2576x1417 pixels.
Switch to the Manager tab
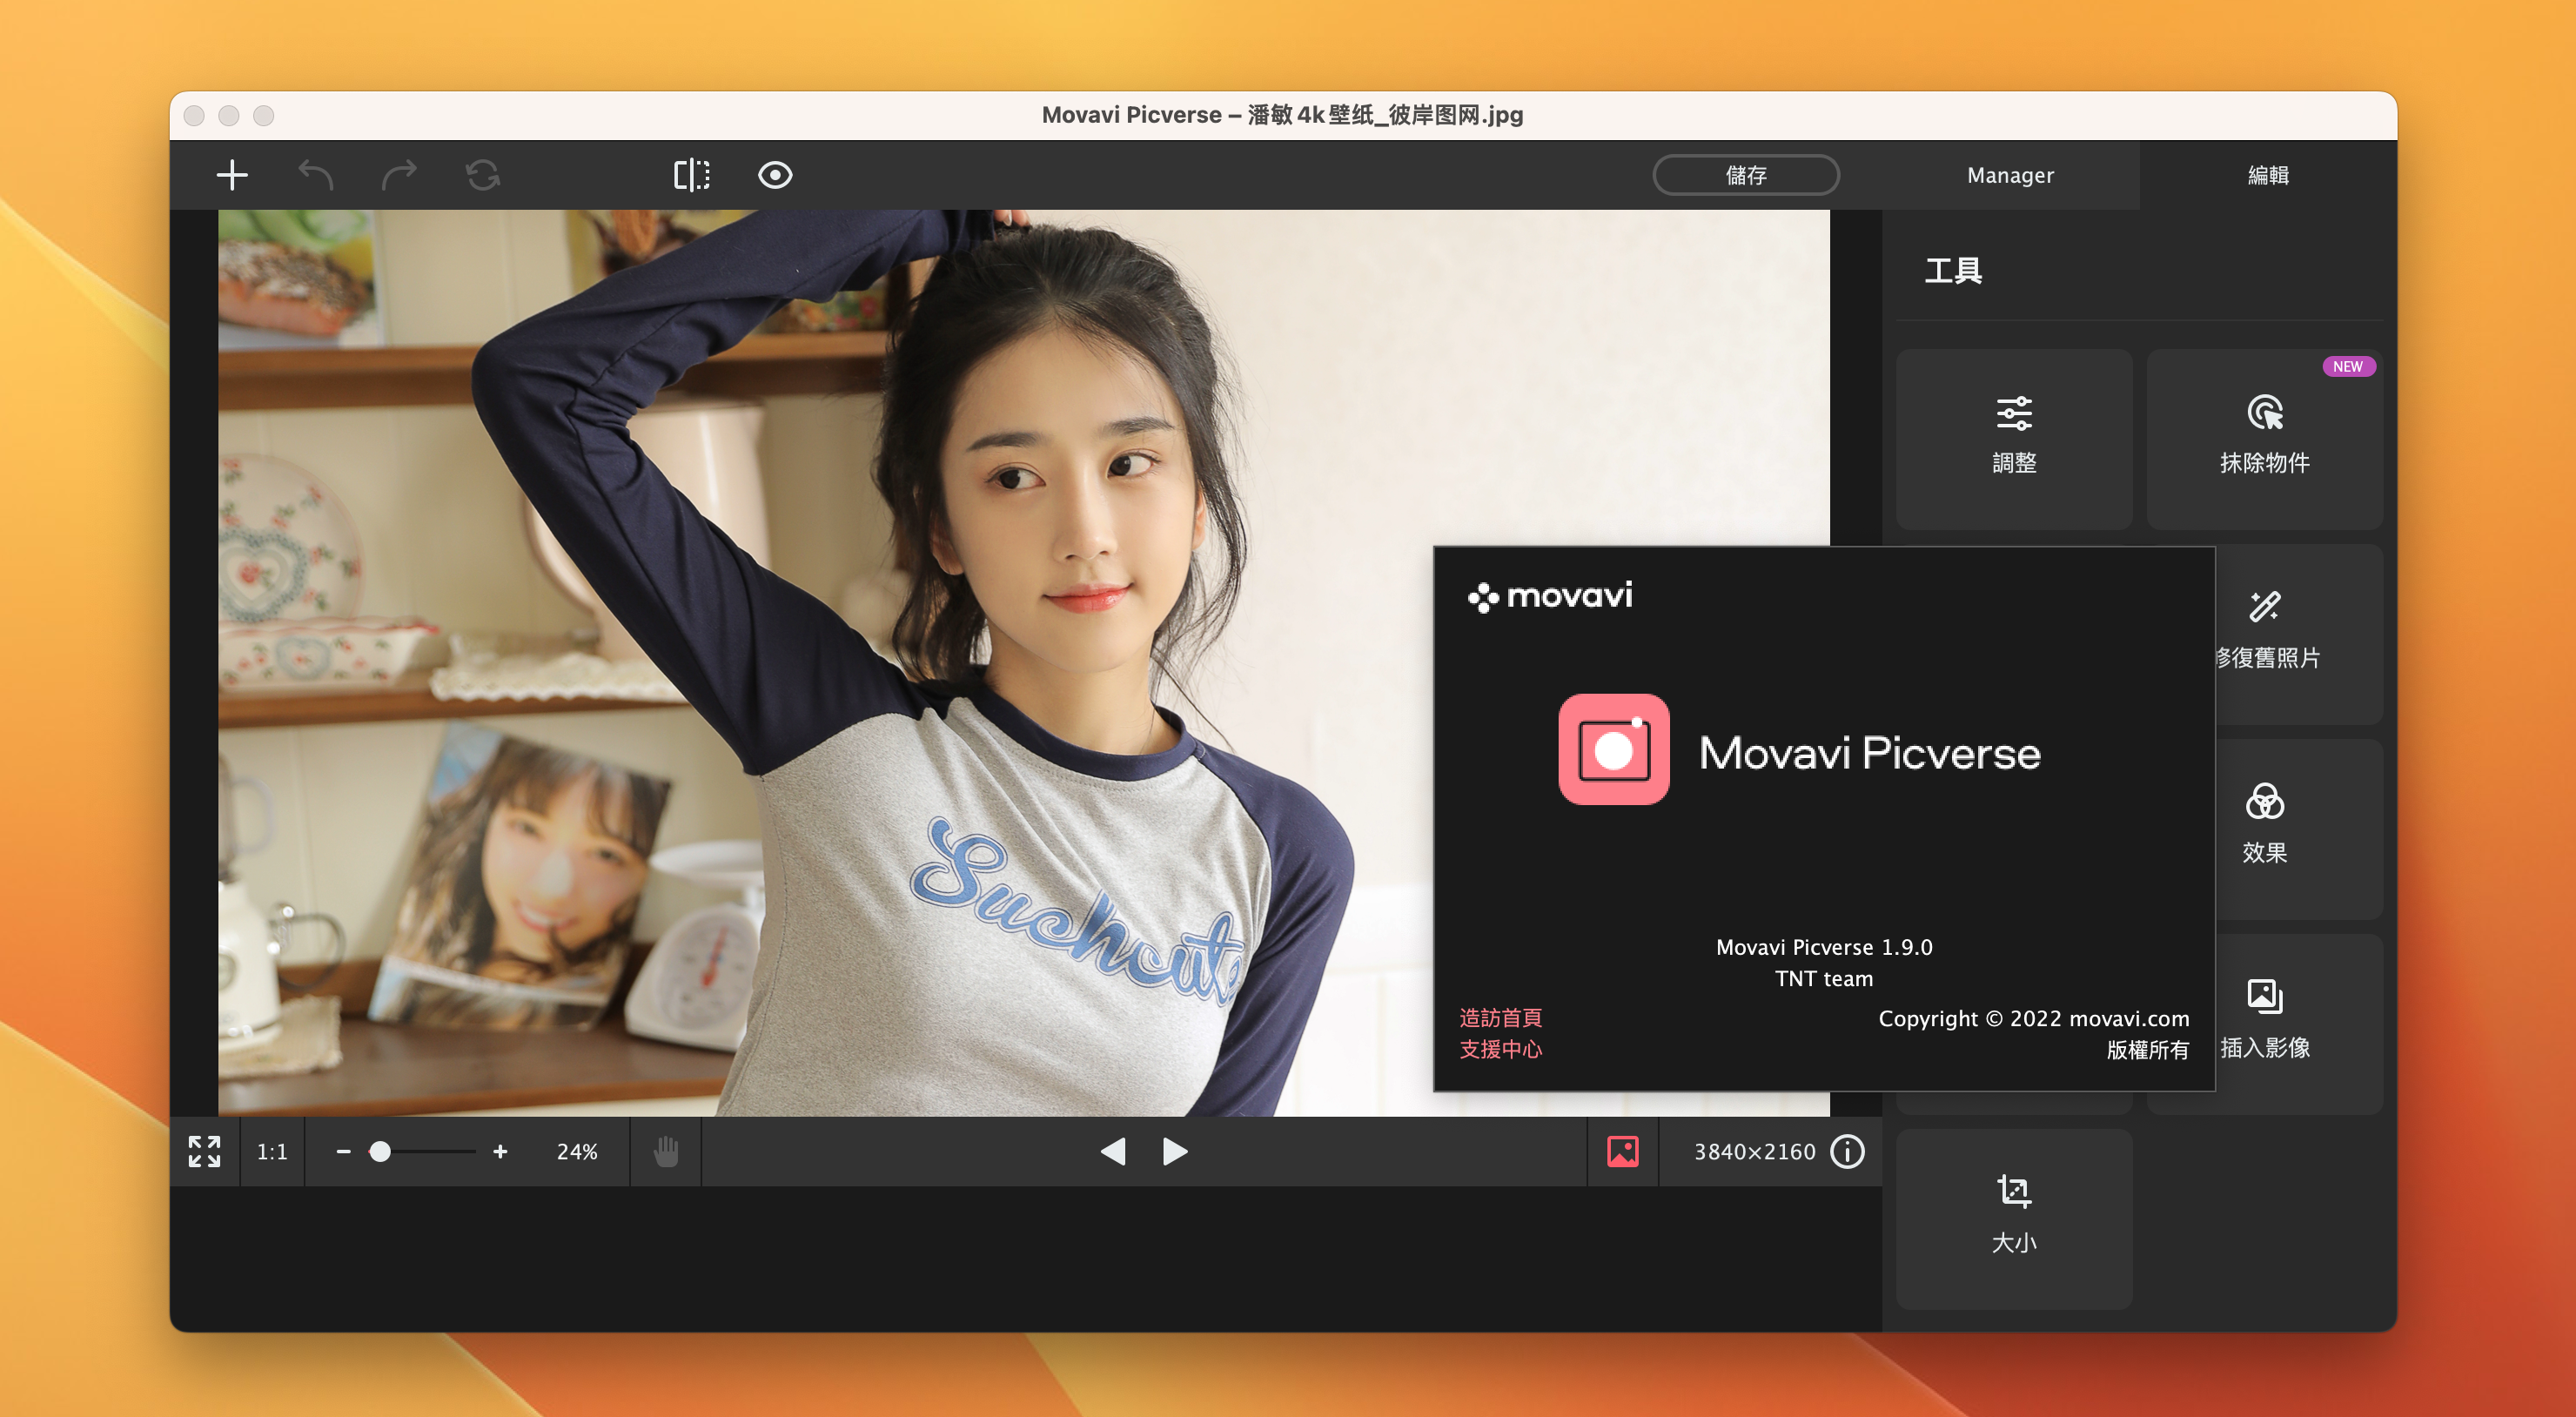[x=2010, y=175]
